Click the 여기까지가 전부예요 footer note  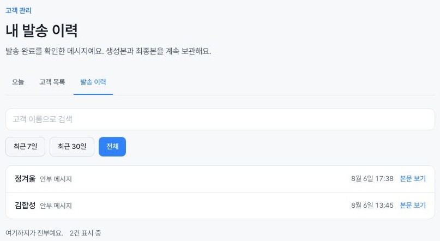click(x=34, y=233)
